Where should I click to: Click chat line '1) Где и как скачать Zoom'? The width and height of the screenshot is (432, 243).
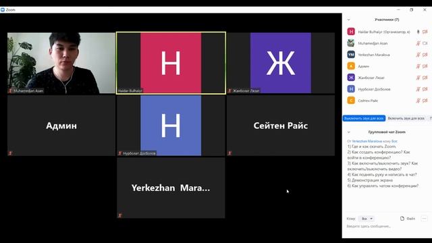[x=372, y=146]
